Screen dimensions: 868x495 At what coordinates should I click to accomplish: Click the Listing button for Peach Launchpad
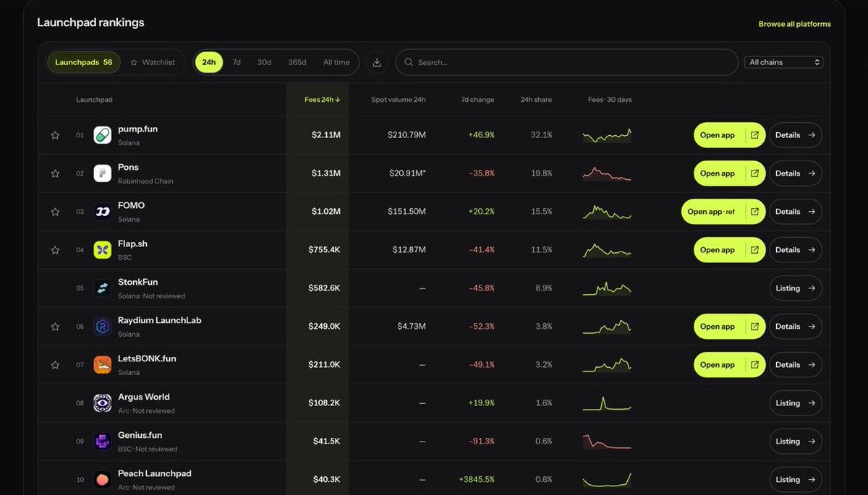(796, 480)
